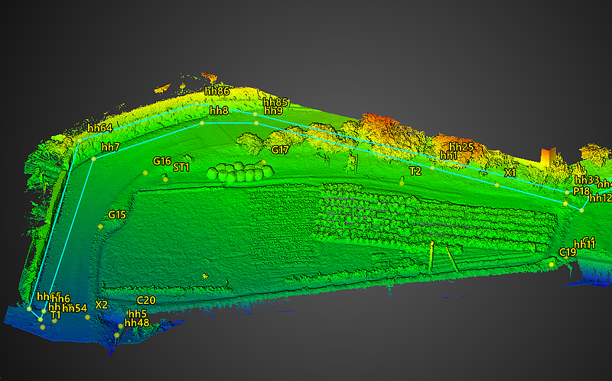Select the hh25 label on orange trees

pyautogui.click(x=461, y=147)
